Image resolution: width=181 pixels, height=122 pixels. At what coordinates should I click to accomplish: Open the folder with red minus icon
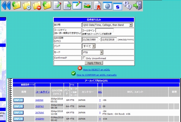37,5
